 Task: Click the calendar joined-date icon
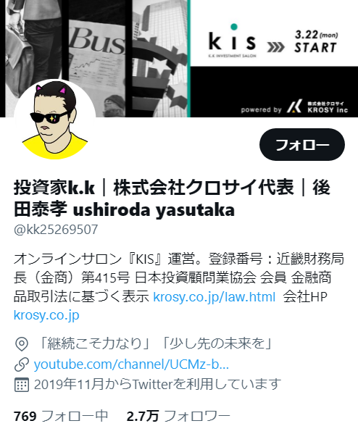pos(21,385)
